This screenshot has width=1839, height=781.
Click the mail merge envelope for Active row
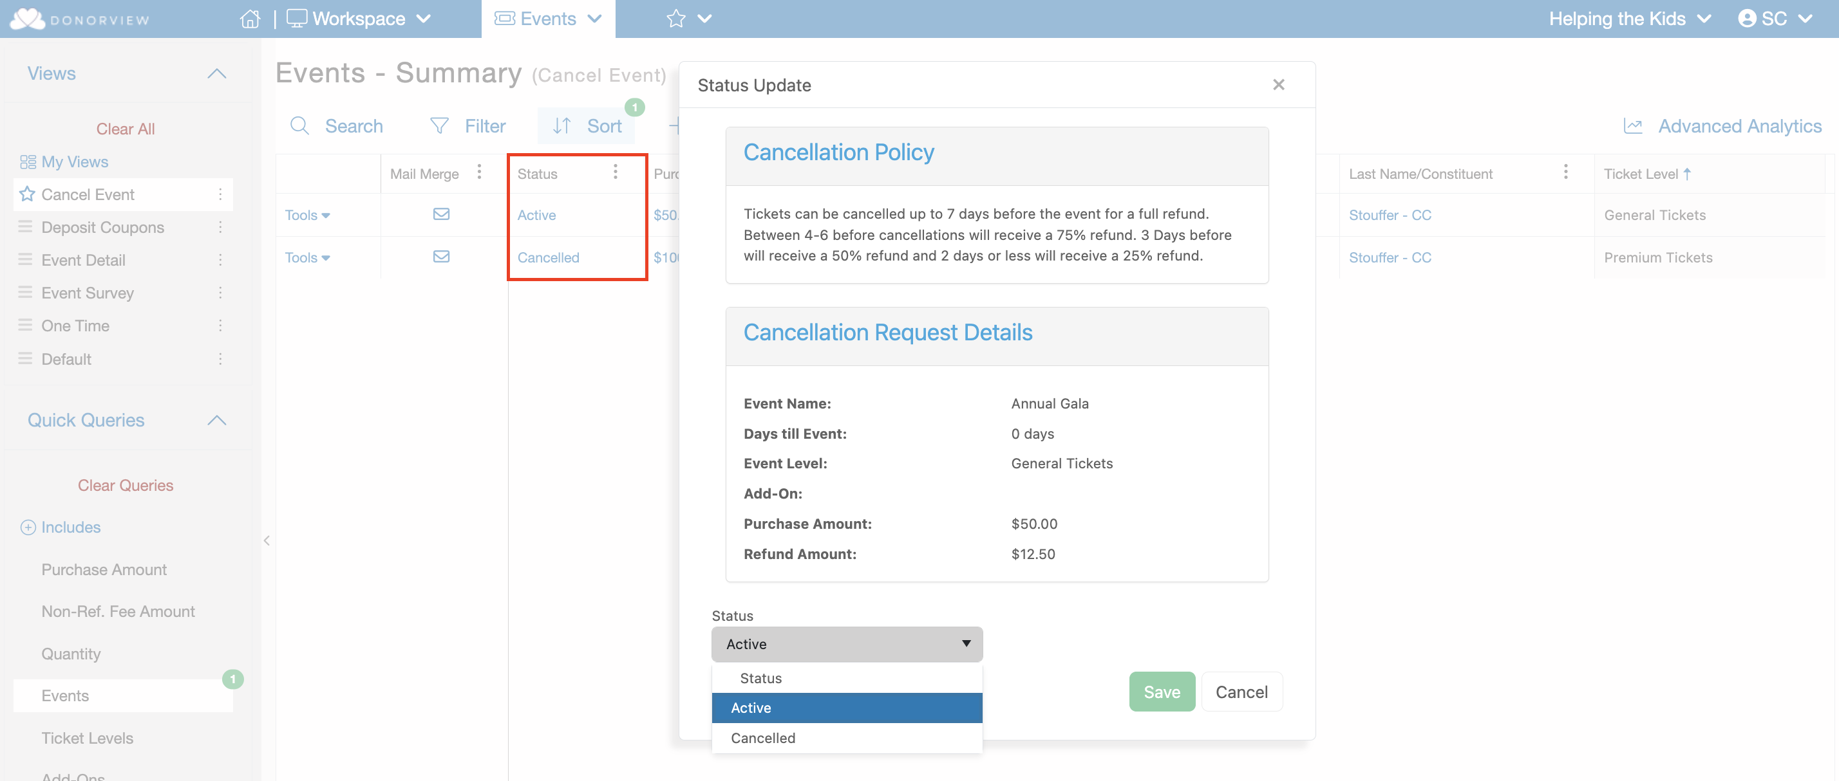(x=441, y=214)
